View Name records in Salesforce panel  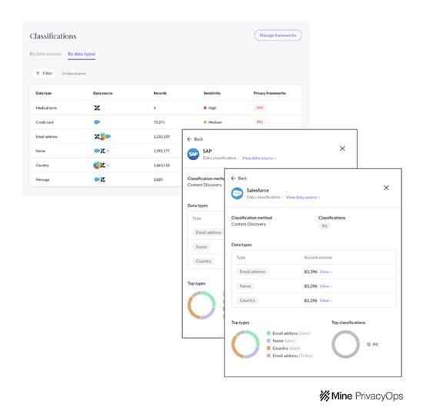tap(325, 286)
